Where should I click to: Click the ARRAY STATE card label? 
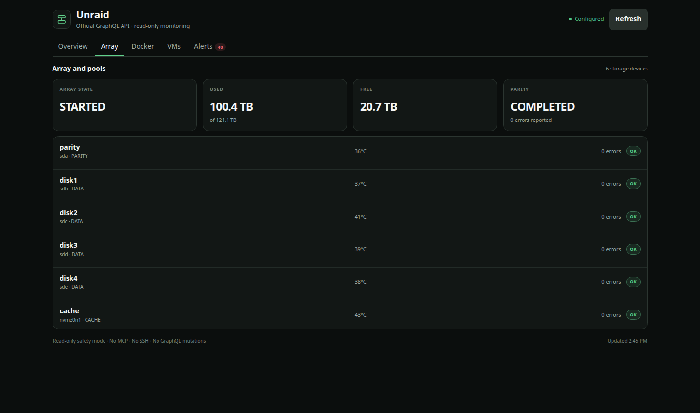click(x=76, y=89)
